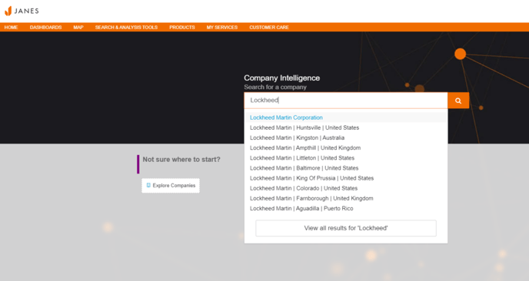Select Lockheed Martin Corporation suggestion
The image size is (529, 281).
[346, 117]
